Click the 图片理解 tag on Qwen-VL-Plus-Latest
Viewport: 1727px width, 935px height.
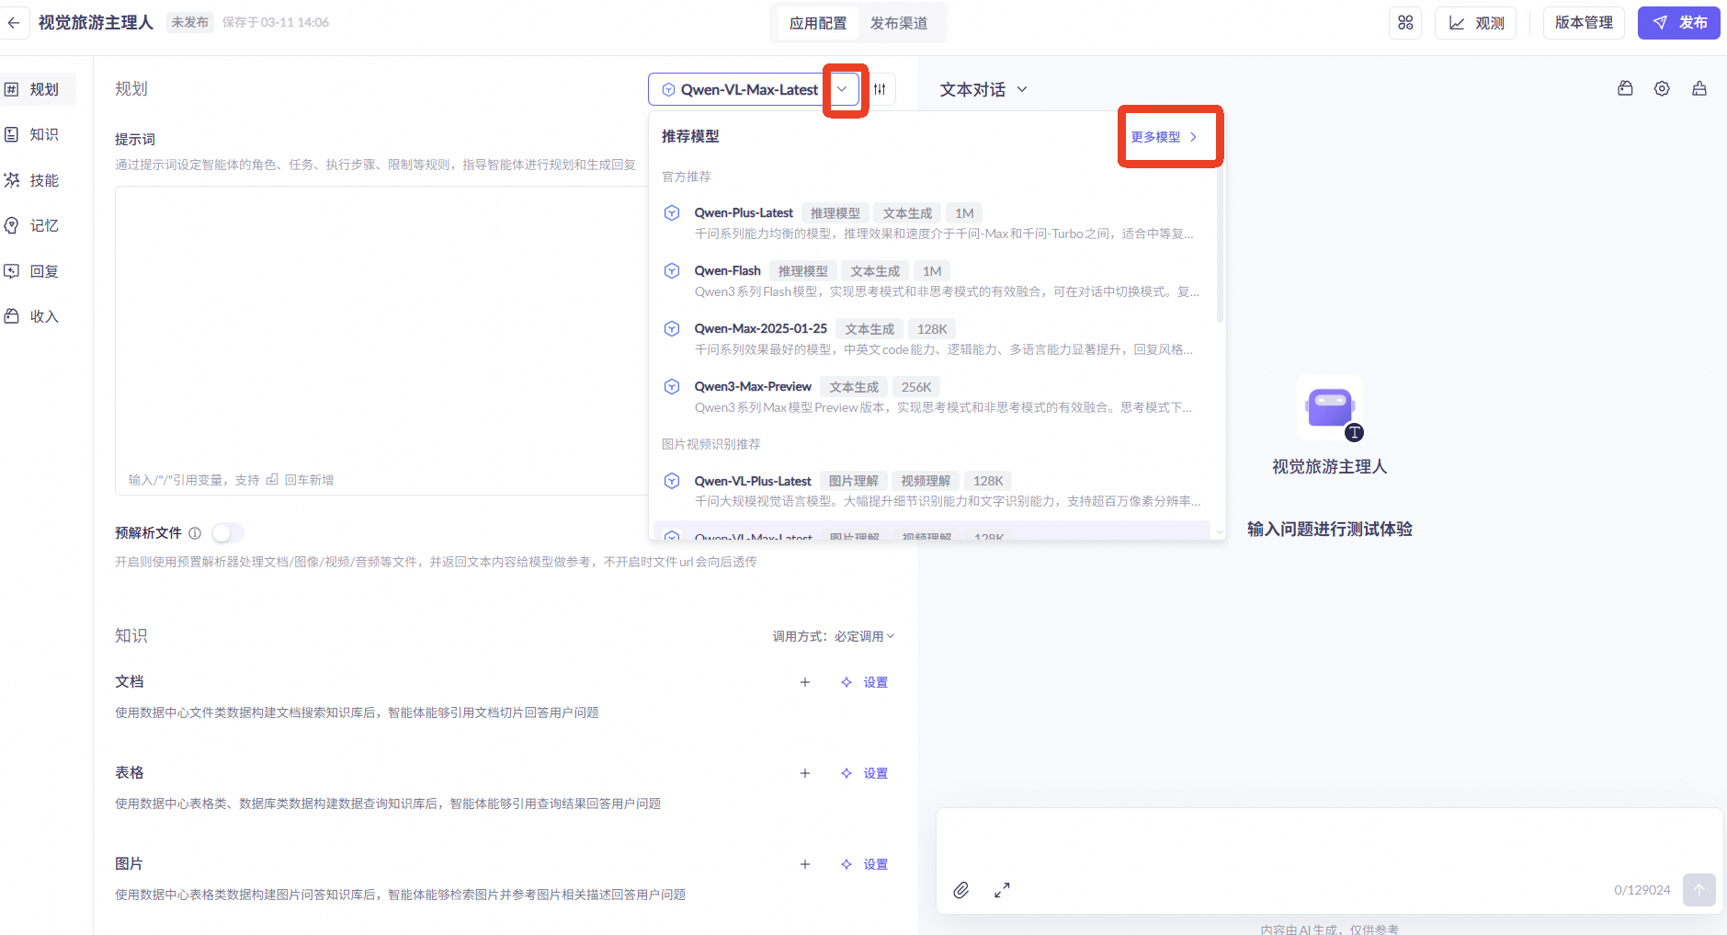pos(854,481)
